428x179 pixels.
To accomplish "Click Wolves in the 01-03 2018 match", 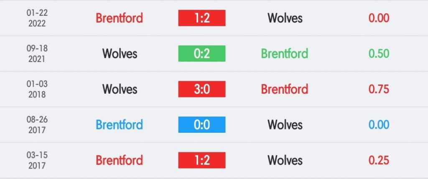I will pyautogui.click(x=120, y=89).
